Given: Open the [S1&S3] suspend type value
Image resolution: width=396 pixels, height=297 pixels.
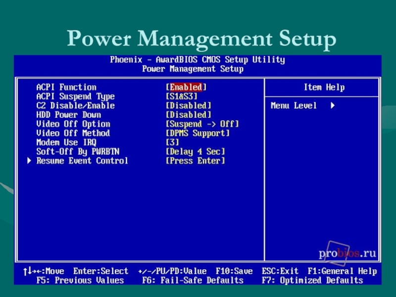Looking at the screenshot, I should (181, 97).
